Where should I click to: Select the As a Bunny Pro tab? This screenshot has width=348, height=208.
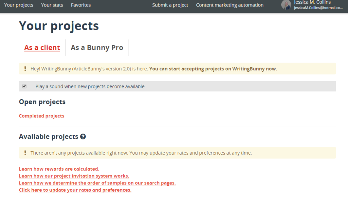[97, 48]
